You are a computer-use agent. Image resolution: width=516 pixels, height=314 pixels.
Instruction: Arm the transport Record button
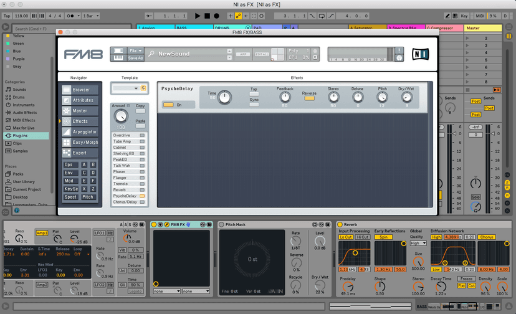tap(216, 16)
